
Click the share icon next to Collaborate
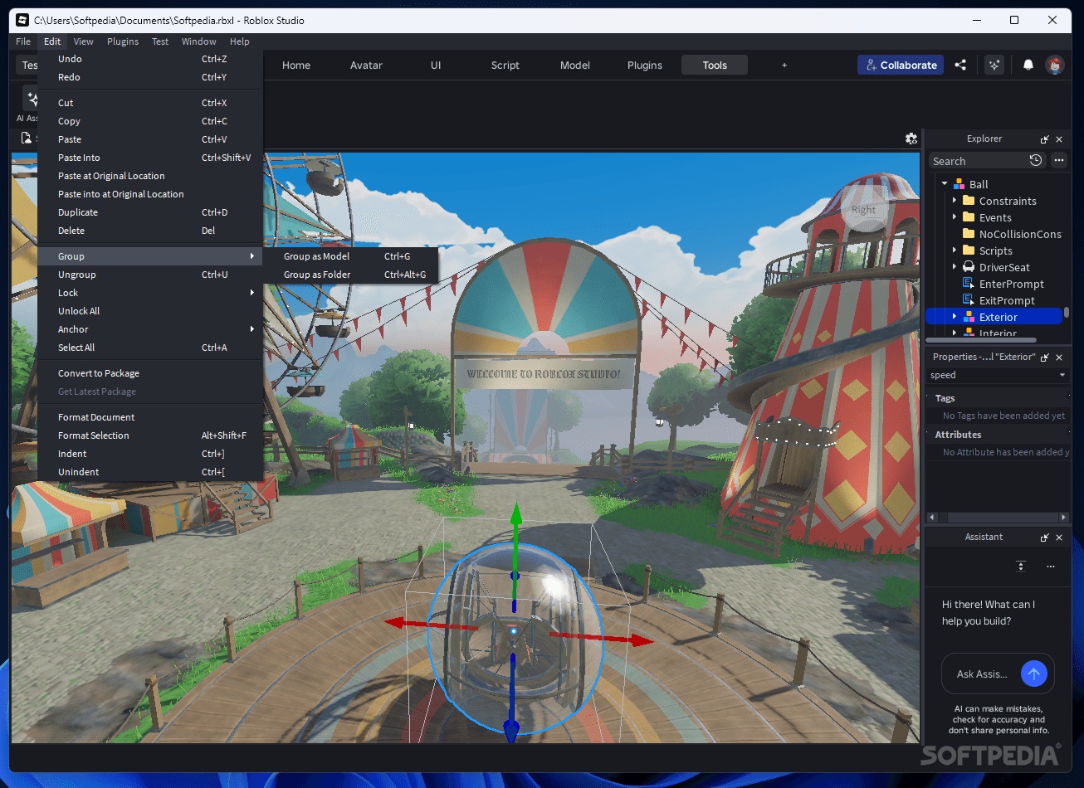click(x=960, y=65)
